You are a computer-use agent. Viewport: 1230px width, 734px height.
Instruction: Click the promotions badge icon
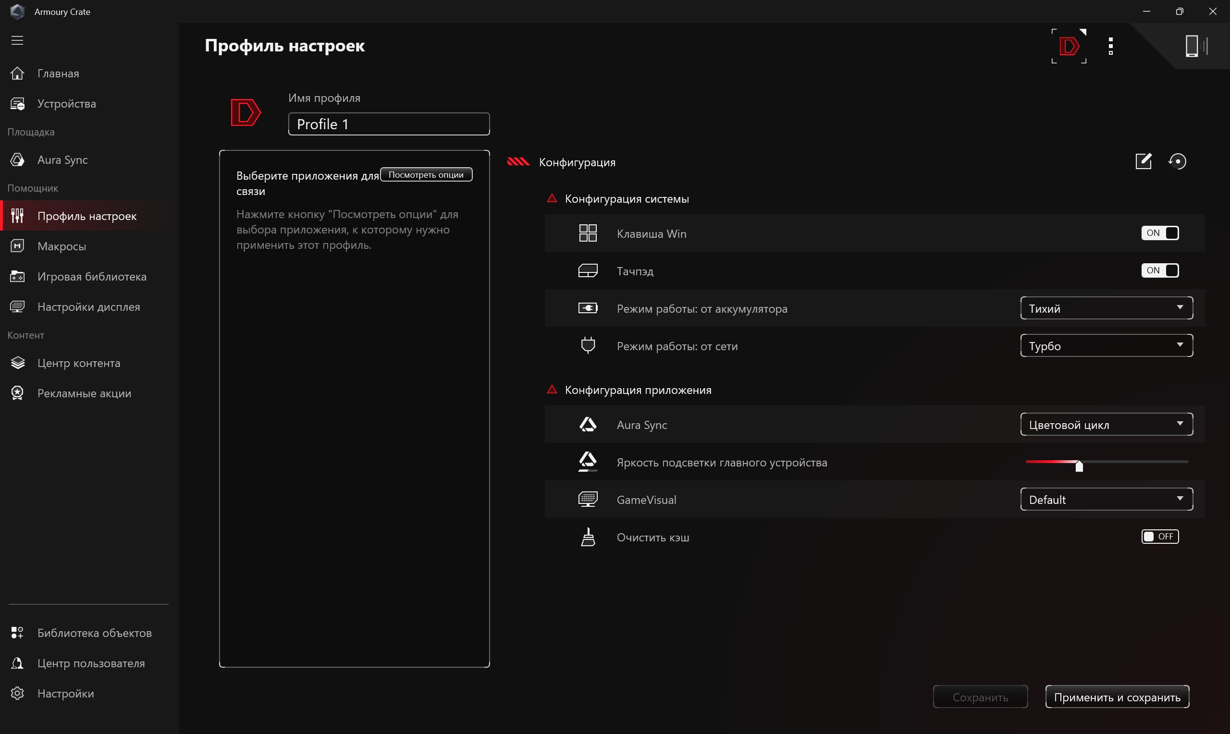point(17,393)
